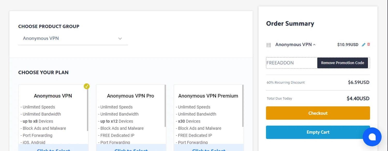The image size is (388, 151).
Task: Click 'FREE Dedicated IP' in the Premium plan
Action: [x=195, y=136]
